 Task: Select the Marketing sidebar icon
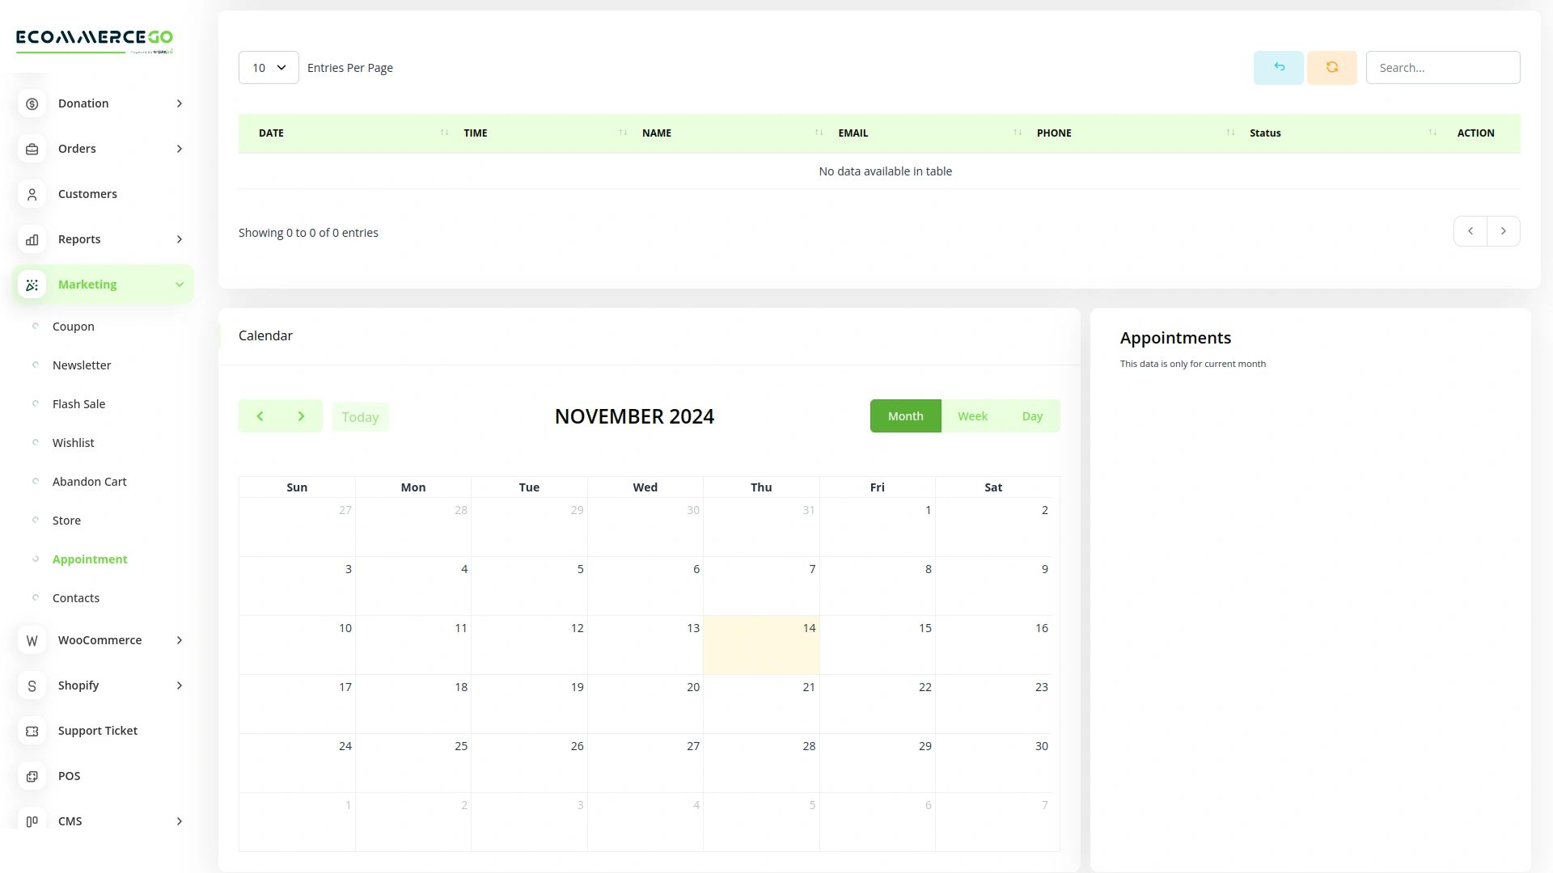pyautogui.click(x=32, y=285)
